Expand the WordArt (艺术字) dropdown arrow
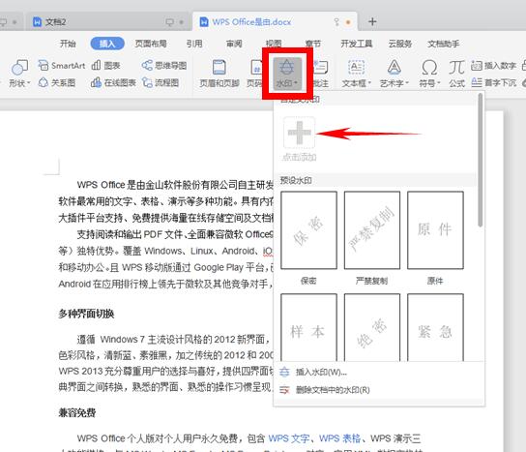This screenshot has width=526, height=452. (x=407, y=83)
